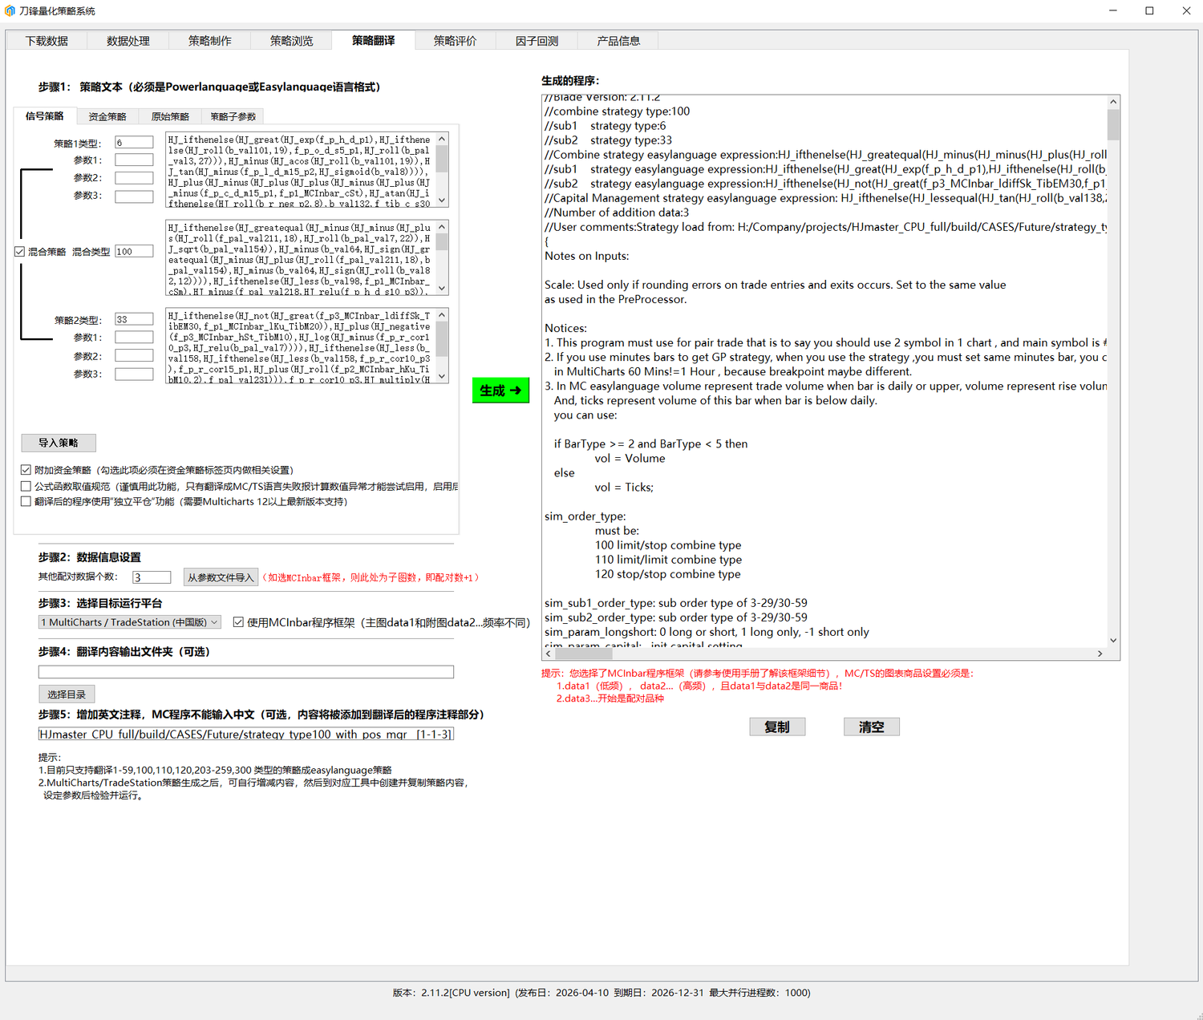Clear output with the 清空 button
The image size is (1203, 1020).
point(872,727)
